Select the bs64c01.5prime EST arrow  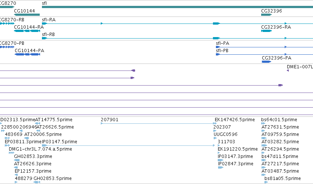263,123
